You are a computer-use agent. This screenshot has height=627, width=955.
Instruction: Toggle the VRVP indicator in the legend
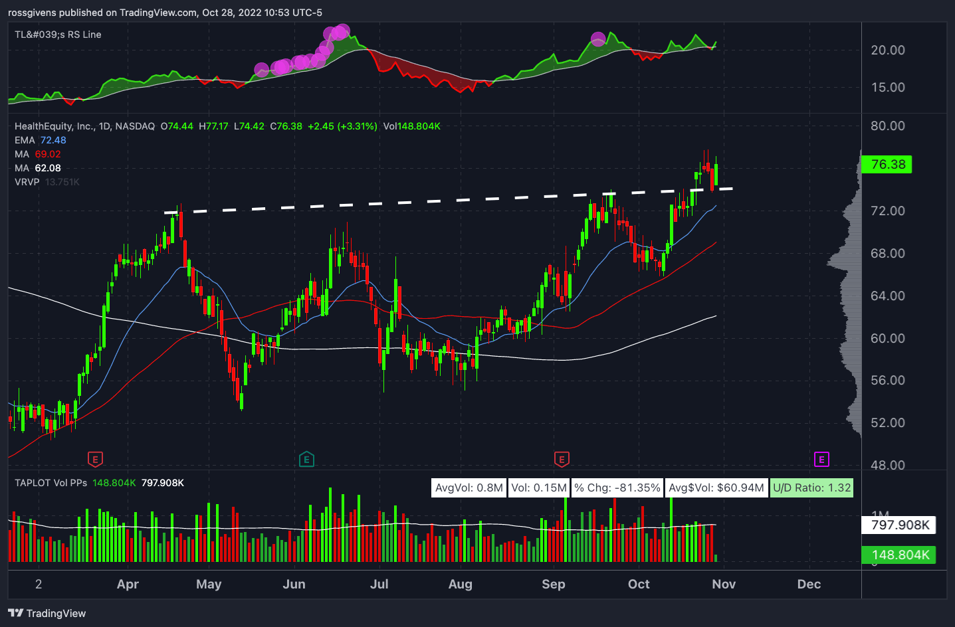pyautogui.click(x=27, y=181)
